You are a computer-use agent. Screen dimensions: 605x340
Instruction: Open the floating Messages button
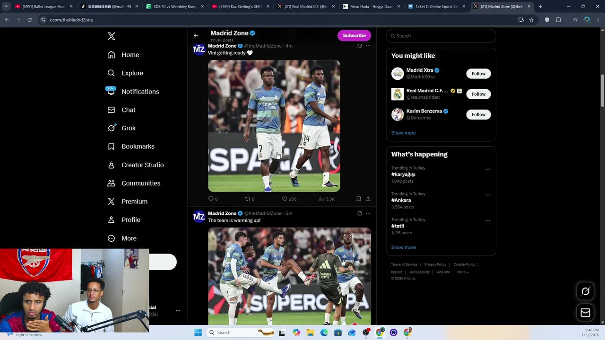(x=585, y=313)
